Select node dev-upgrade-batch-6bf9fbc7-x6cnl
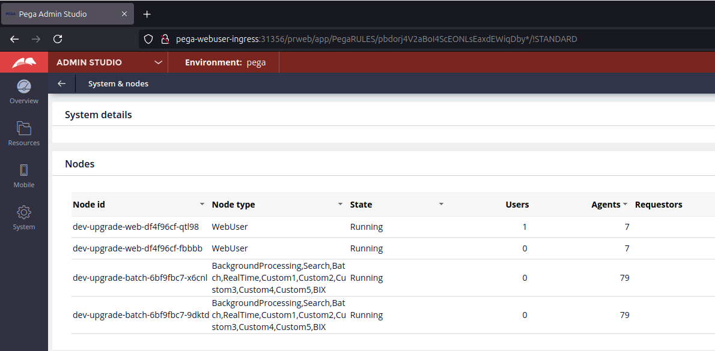This screenshot has height=351, width=715. 139,278
